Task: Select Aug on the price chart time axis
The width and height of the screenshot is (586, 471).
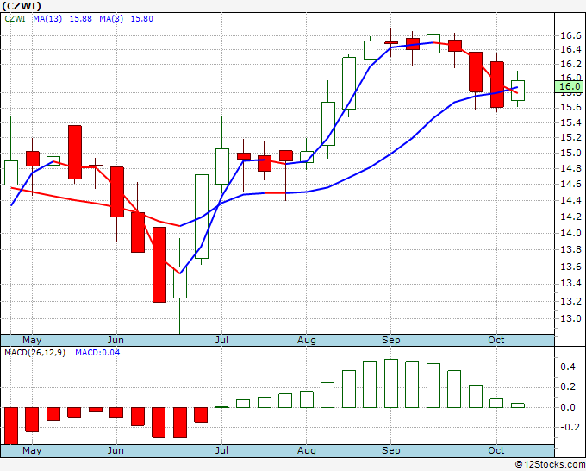Action: [307, 341]
